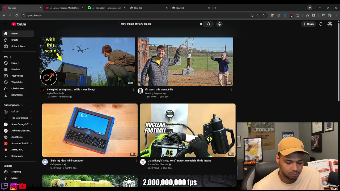Play the 'If I touch this tower' thumbnail
Screen dimensions: 340x191
185,62
